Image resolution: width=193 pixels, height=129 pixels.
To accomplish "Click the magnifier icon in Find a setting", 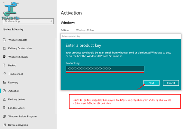I will (x=51, y=21).
